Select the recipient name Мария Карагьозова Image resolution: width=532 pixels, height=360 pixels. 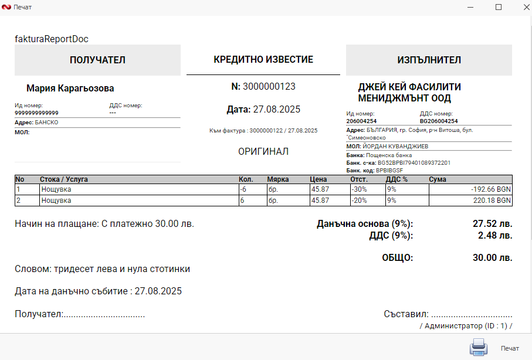(x=72, y=88)
